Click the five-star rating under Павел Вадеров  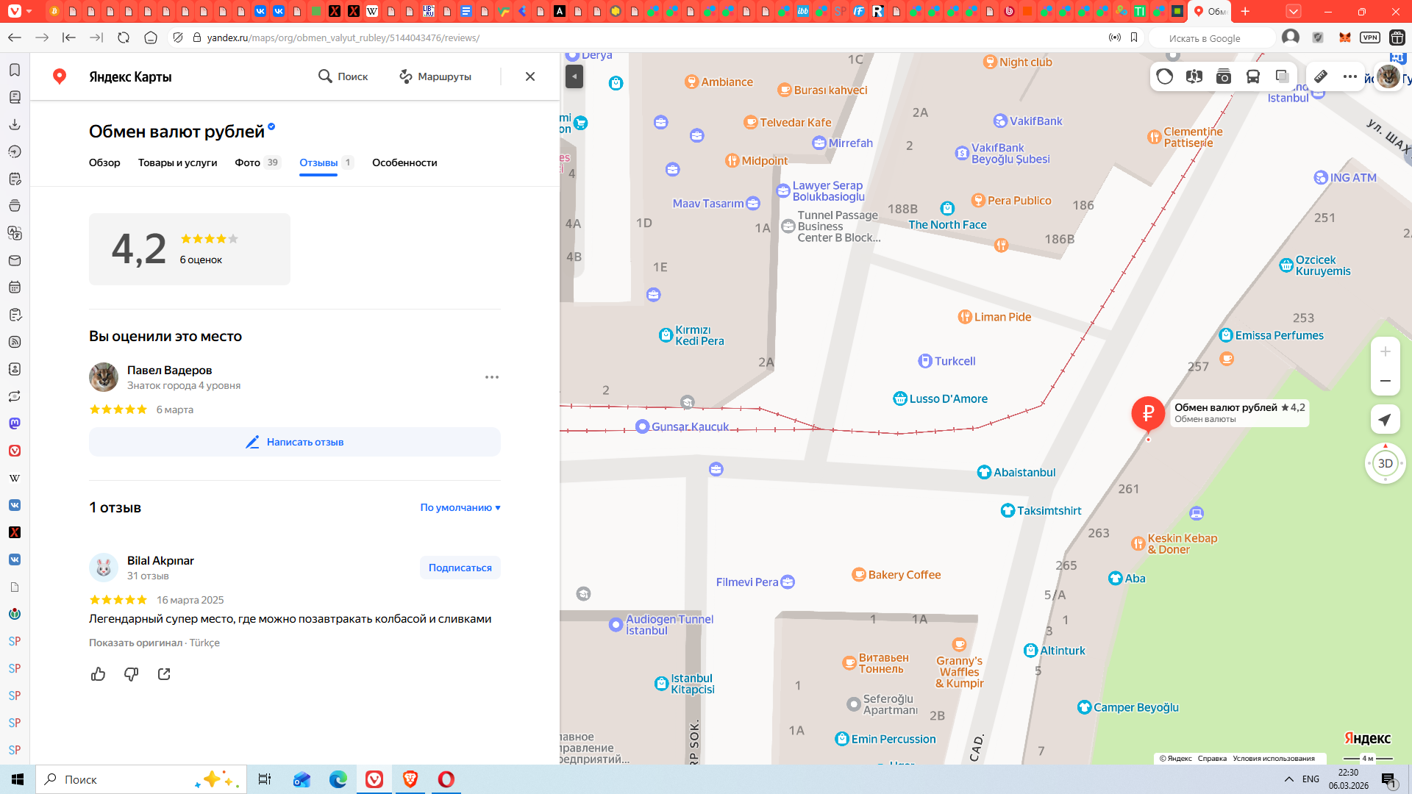(118, 409)
